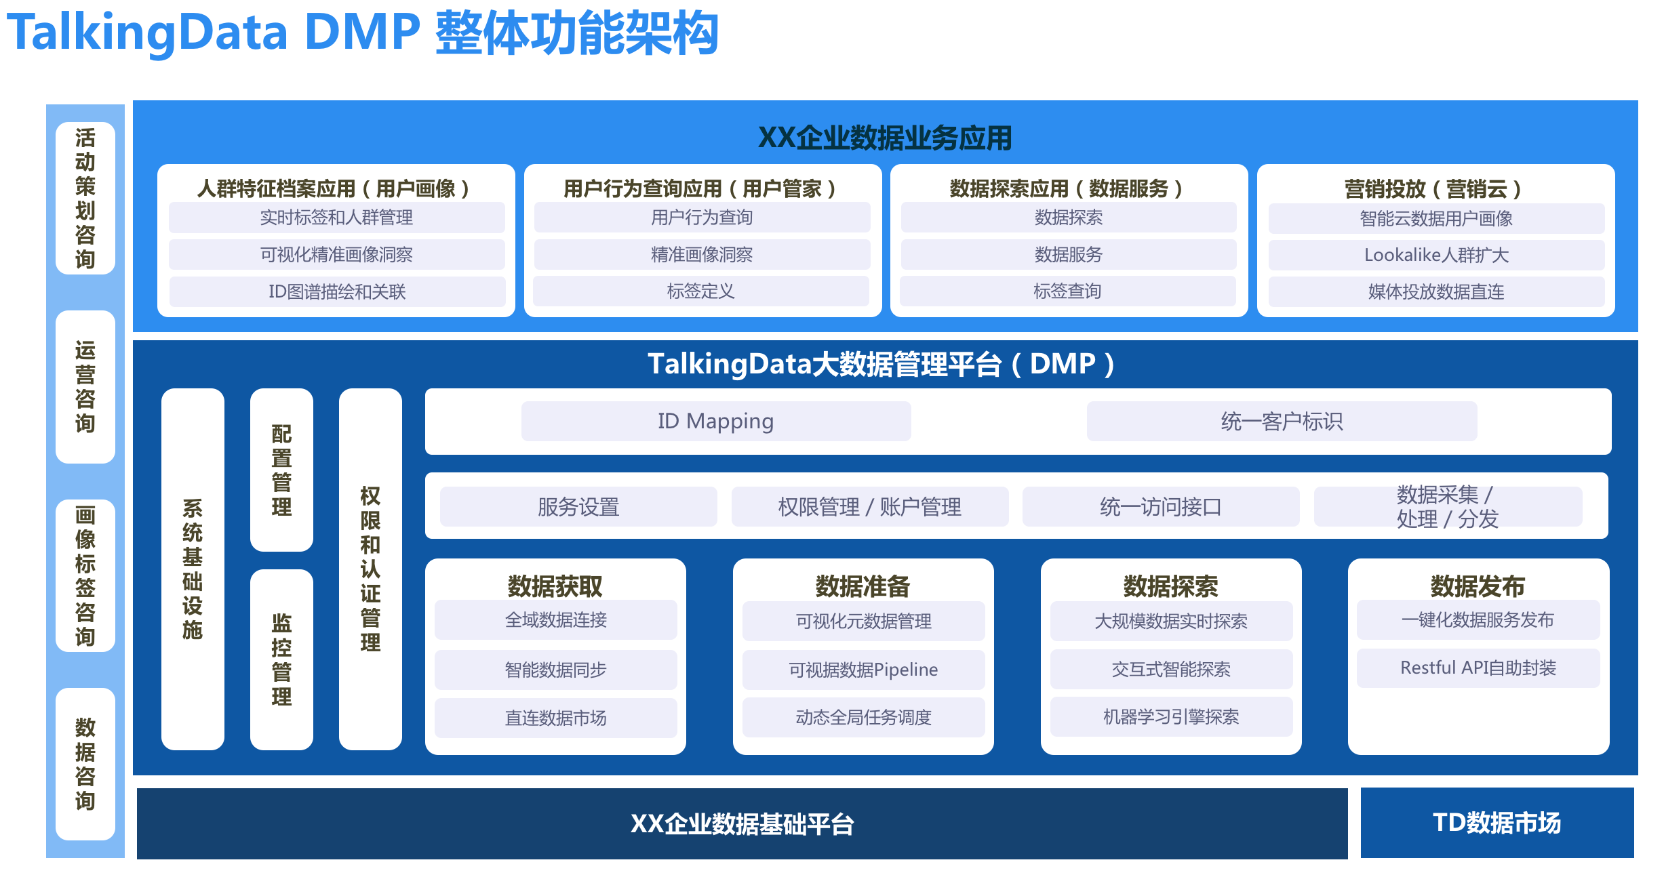This screenshot has height=877, width=1664.
Task: Select ID图谱描绘和关联 entry
Action: click(335, 292)
